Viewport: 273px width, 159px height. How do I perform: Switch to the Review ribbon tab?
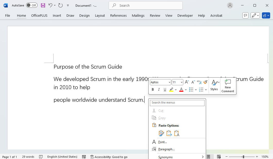pyautogui.click(x=155, y=15)
